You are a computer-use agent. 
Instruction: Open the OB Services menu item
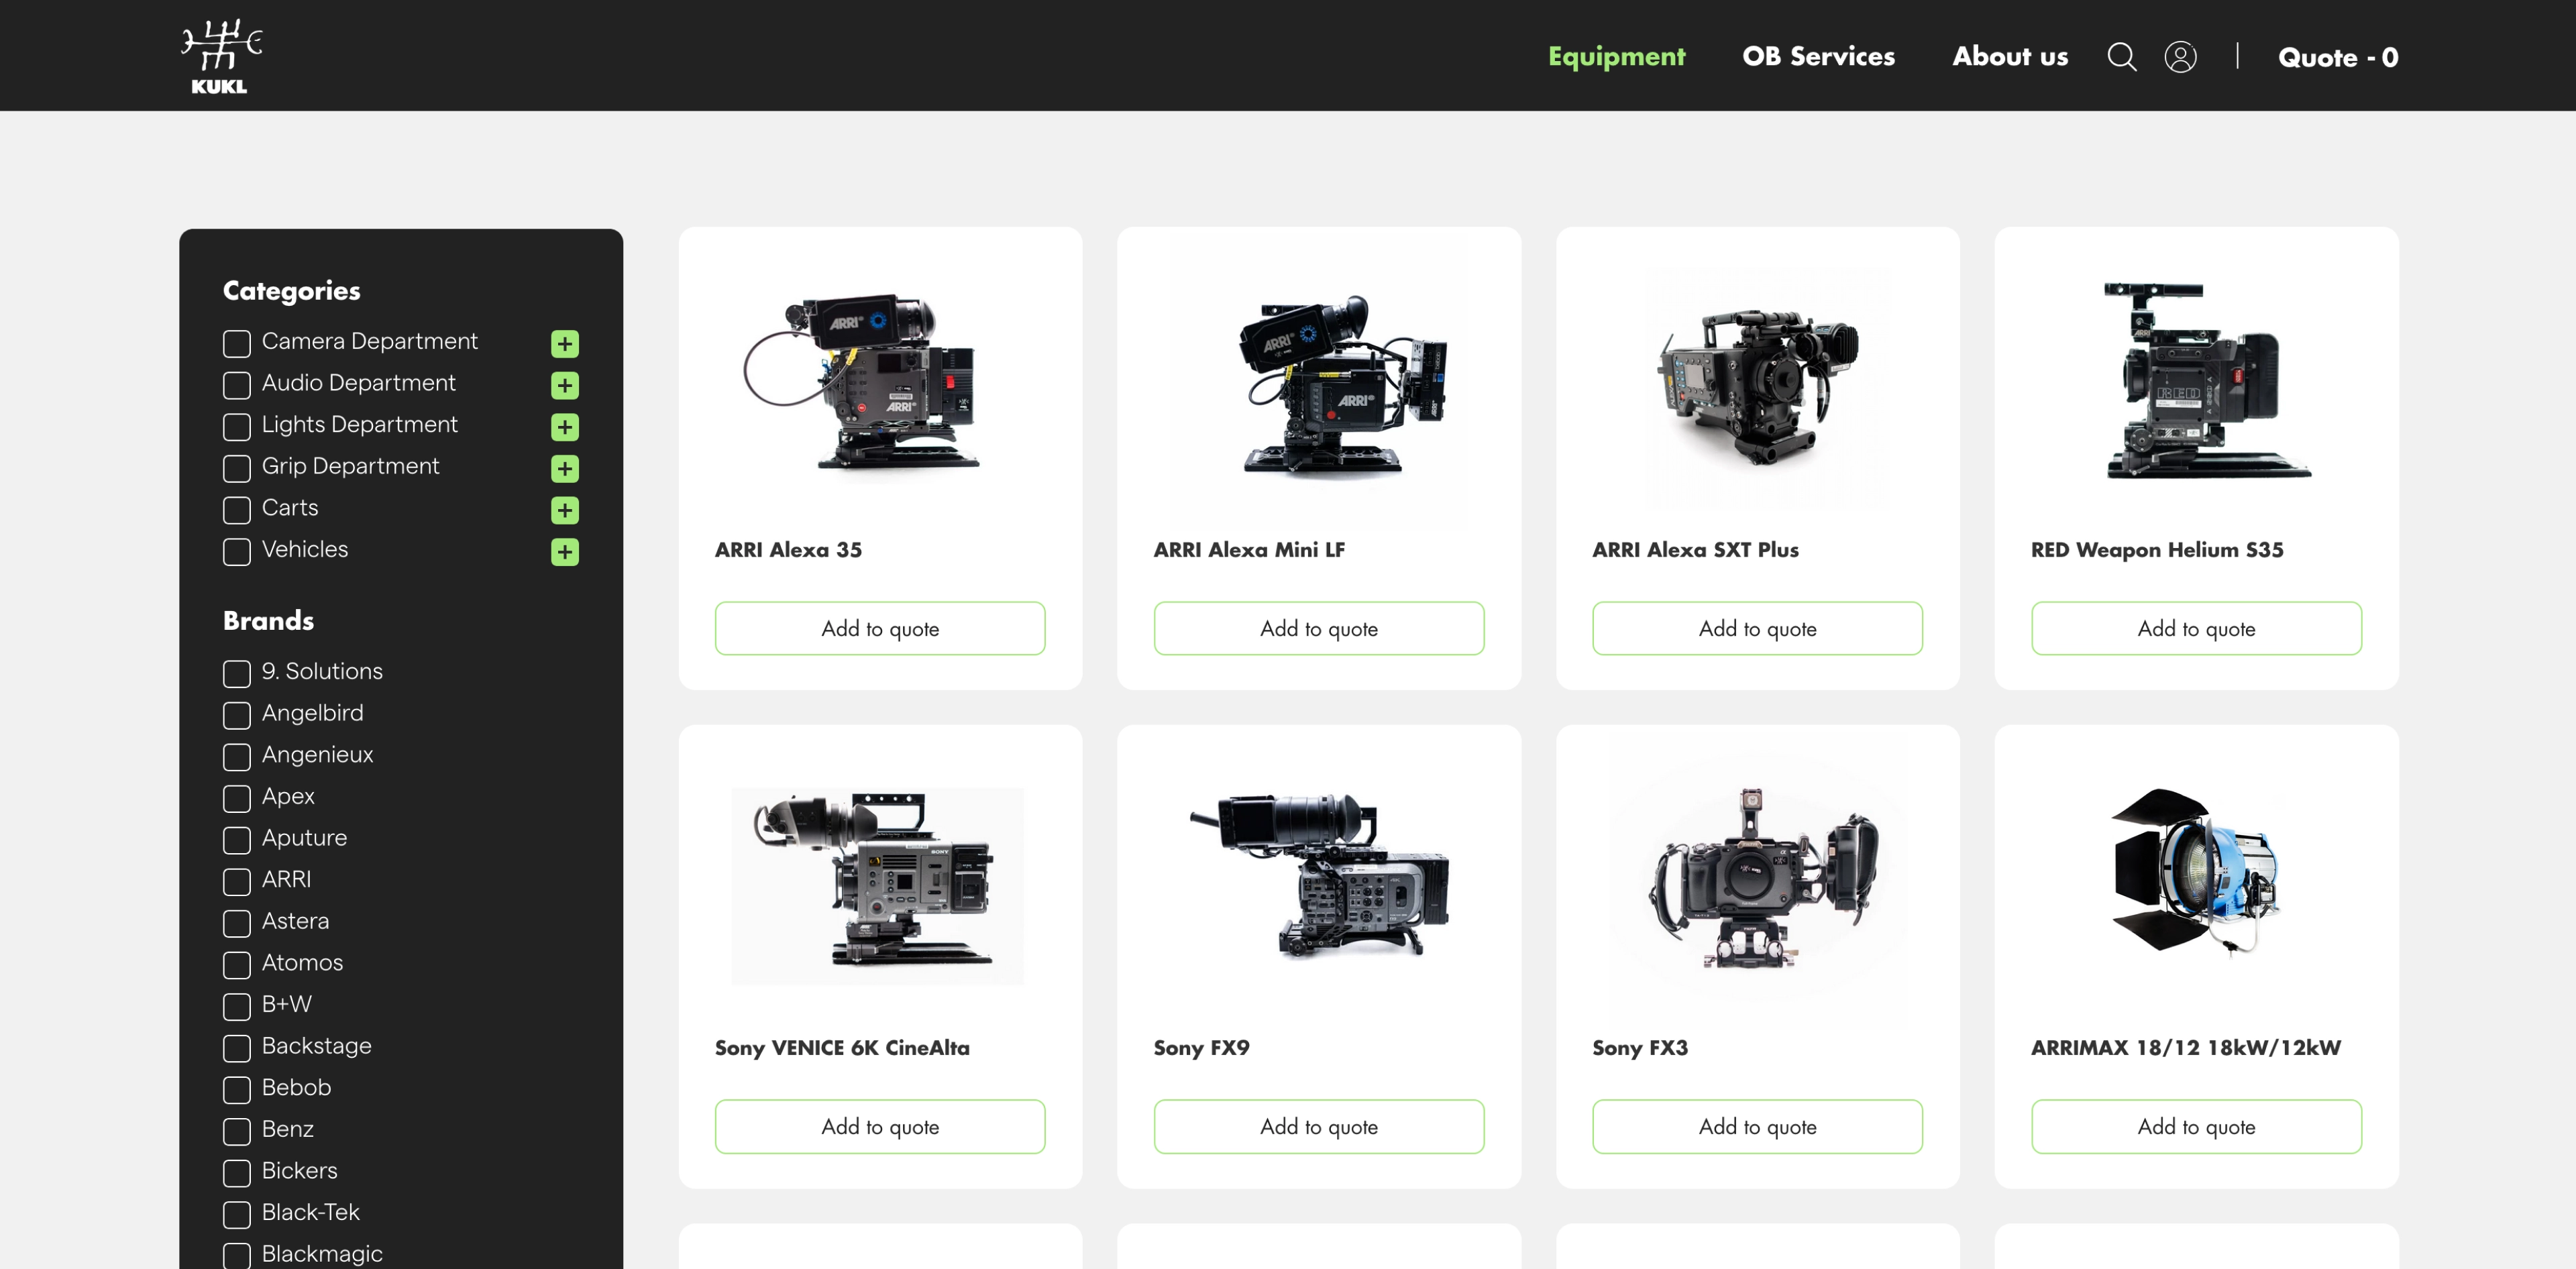coord(1818,57)
